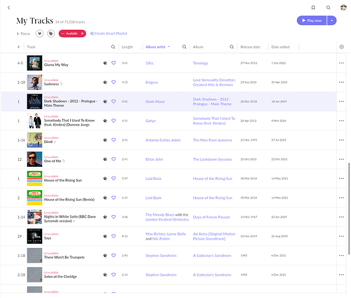
Task: Filter by tags using tag icon
Action: click(51, 33)
